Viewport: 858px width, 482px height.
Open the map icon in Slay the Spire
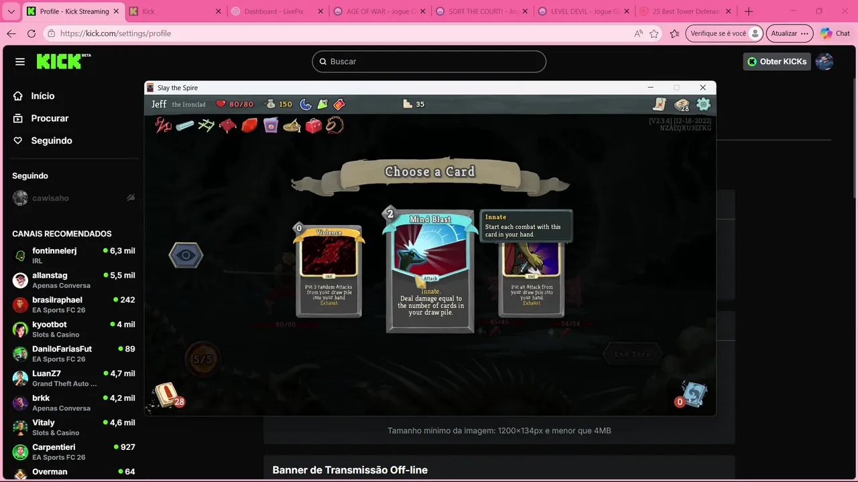coord(660,104)
